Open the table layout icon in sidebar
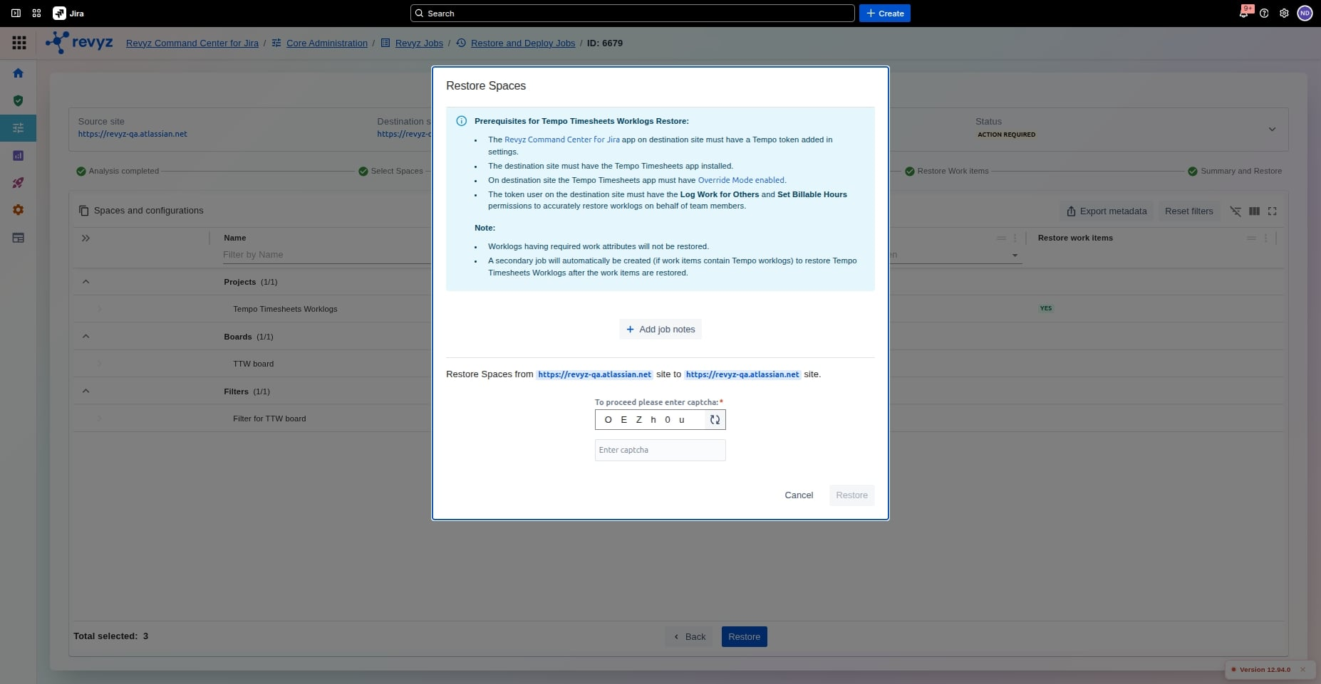Image resolution: width=1321 pixels, height=684 pixels. click(x=19, y=238)
